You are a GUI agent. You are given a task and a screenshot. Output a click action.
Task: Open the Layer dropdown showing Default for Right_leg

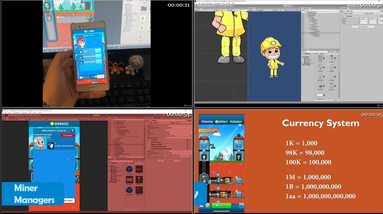click(375, 13)
